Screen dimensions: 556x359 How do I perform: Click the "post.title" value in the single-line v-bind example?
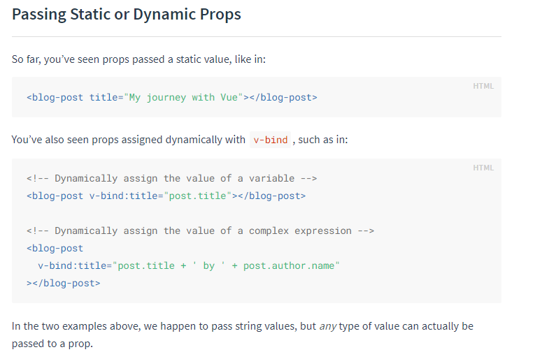[198, 196]
